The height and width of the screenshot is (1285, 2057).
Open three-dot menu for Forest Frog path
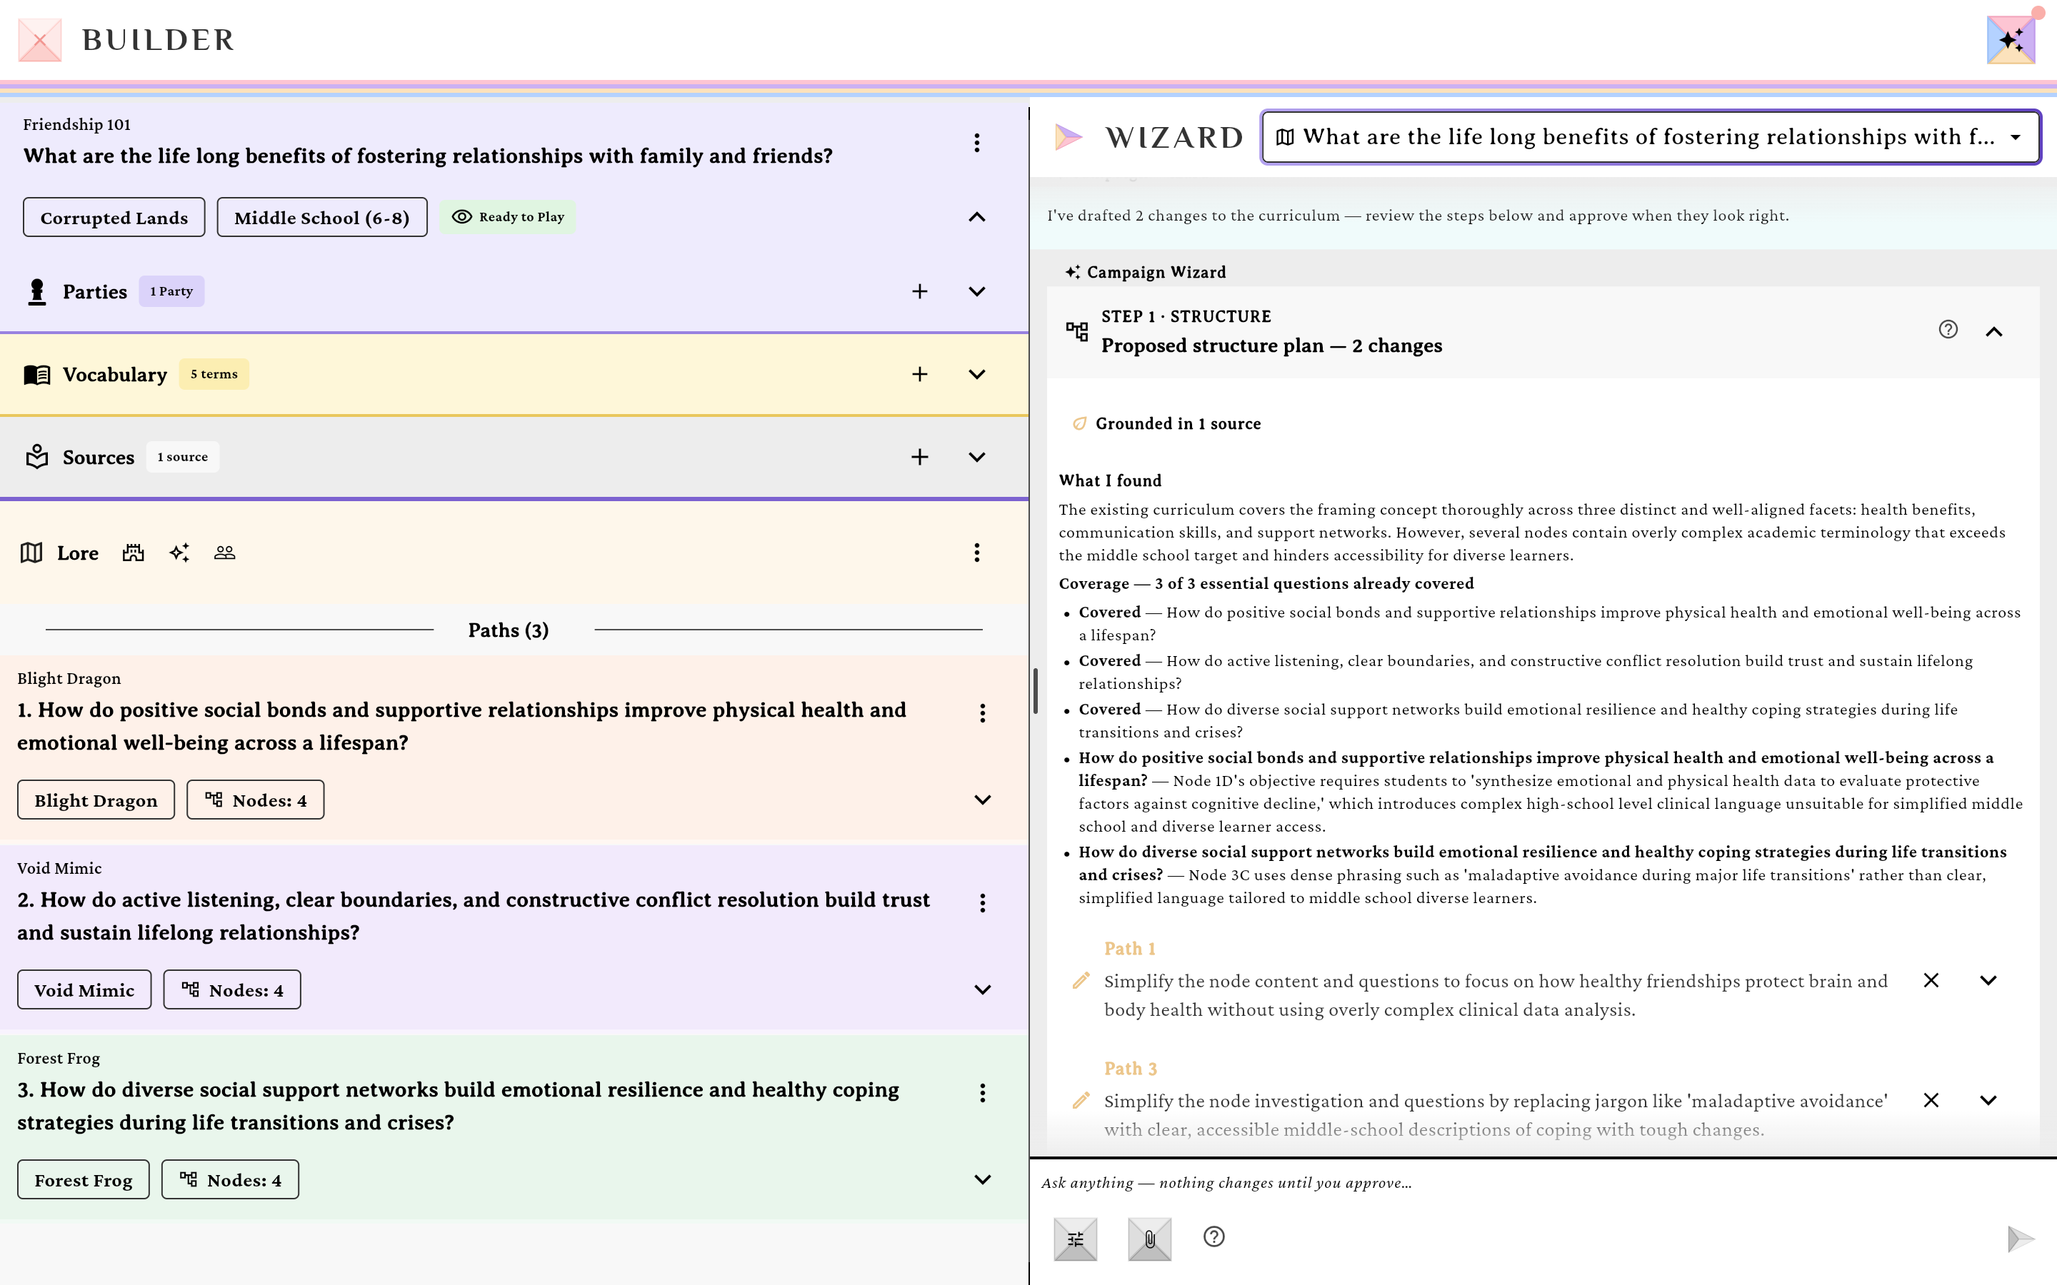(983, 1093)
